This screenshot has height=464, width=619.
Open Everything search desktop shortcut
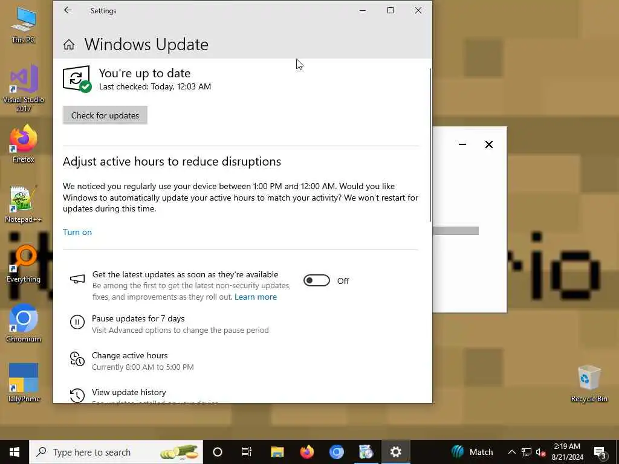point(24,263)
